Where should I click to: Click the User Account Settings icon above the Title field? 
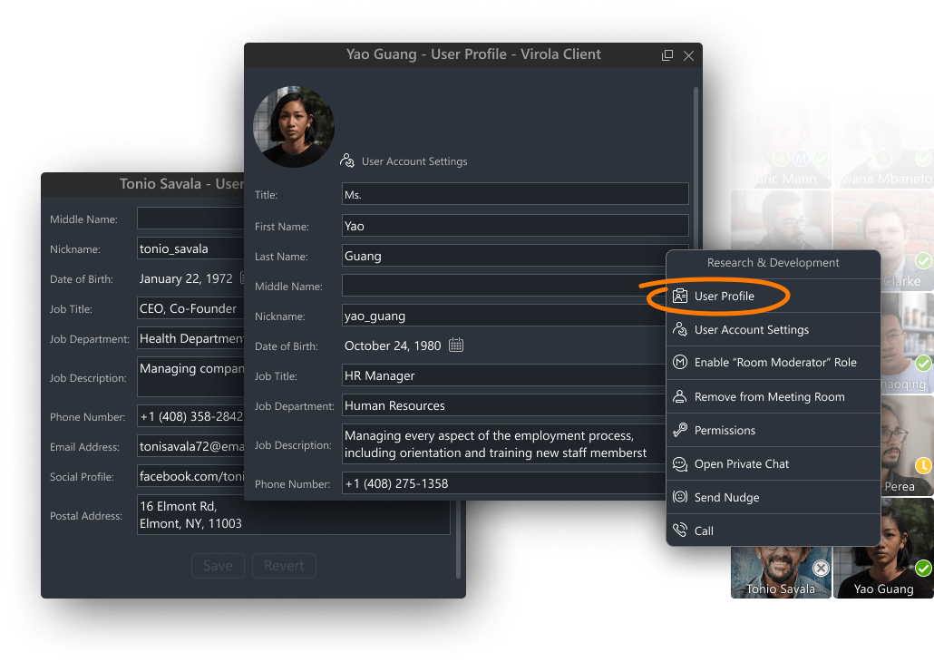click(347, 161)
